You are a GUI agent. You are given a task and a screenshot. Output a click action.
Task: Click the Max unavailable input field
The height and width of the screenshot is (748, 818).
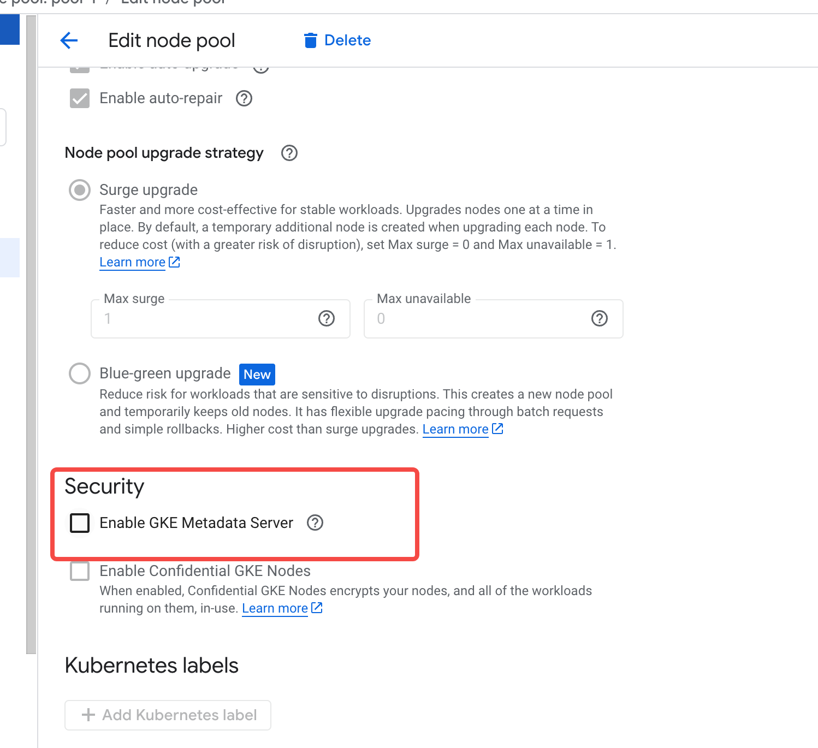pos(494,319)
